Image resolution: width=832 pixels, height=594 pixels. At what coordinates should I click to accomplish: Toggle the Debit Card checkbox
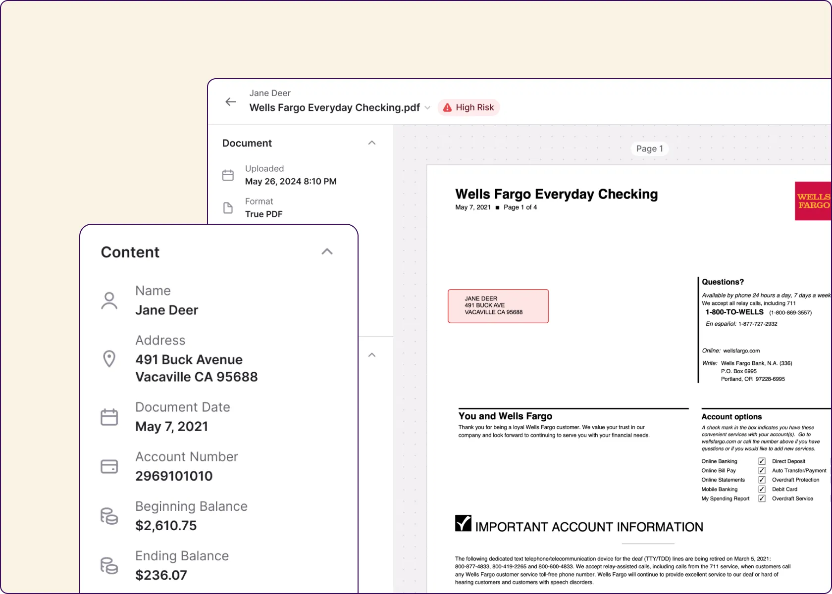761,489
